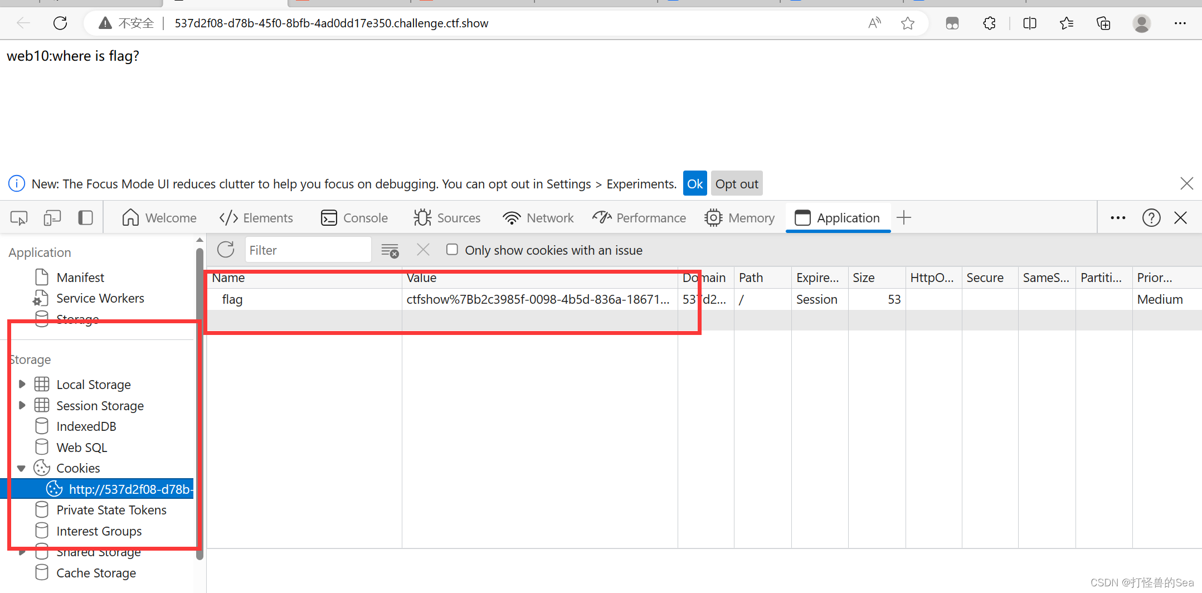Image resolution: width=1202 pixels, height=593 pixels.
Task: Collapse the Cookies tree in sidebar
Action: pos(21,468)
